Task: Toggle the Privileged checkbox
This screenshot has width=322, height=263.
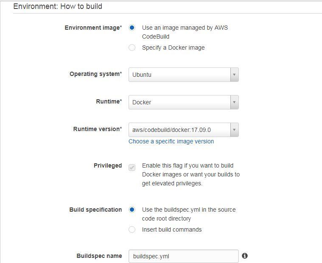Action: (132, 168)
